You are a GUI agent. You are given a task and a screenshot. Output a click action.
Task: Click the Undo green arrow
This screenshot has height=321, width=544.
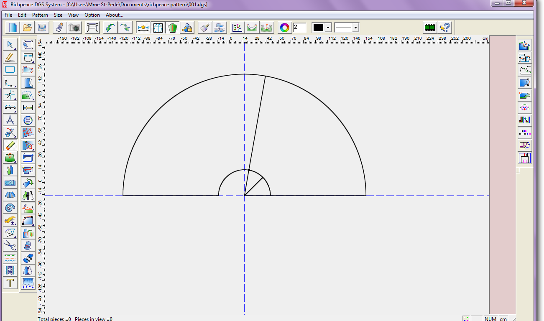click(x=110, y=28)
